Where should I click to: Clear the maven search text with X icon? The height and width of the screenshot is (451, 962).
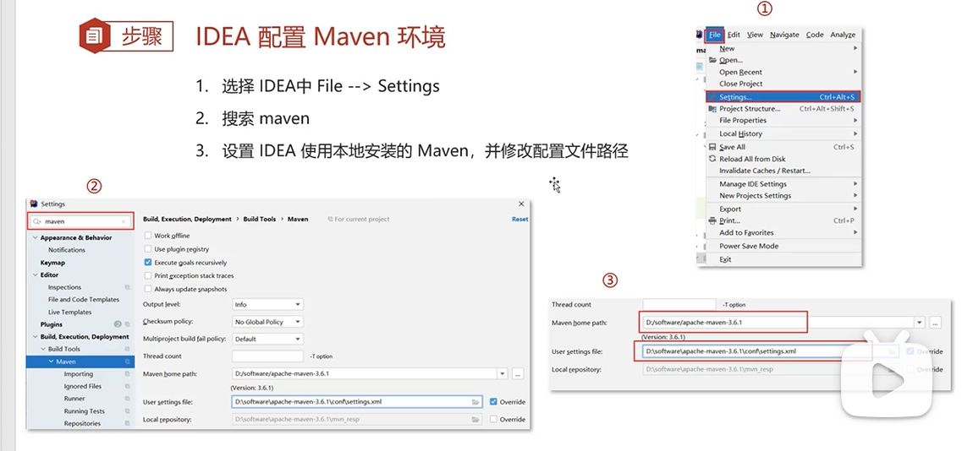(124, 222)
